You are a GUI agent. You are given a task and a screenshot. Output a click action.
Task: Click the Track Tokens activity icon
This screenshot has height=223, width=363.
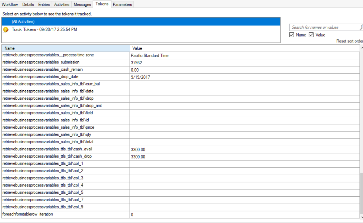click(6, 30)
